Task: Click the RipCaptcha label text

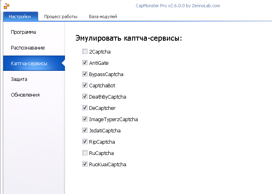Action: coord(102,142)
